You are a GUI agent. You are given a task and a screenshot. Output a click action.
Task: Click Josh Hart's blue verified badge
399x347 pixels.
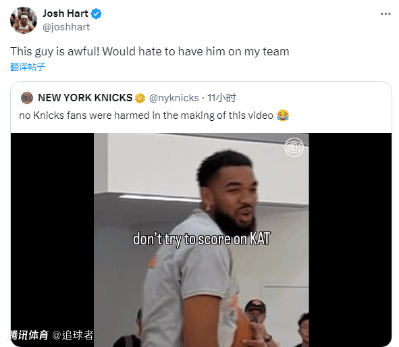coord(96,14)
